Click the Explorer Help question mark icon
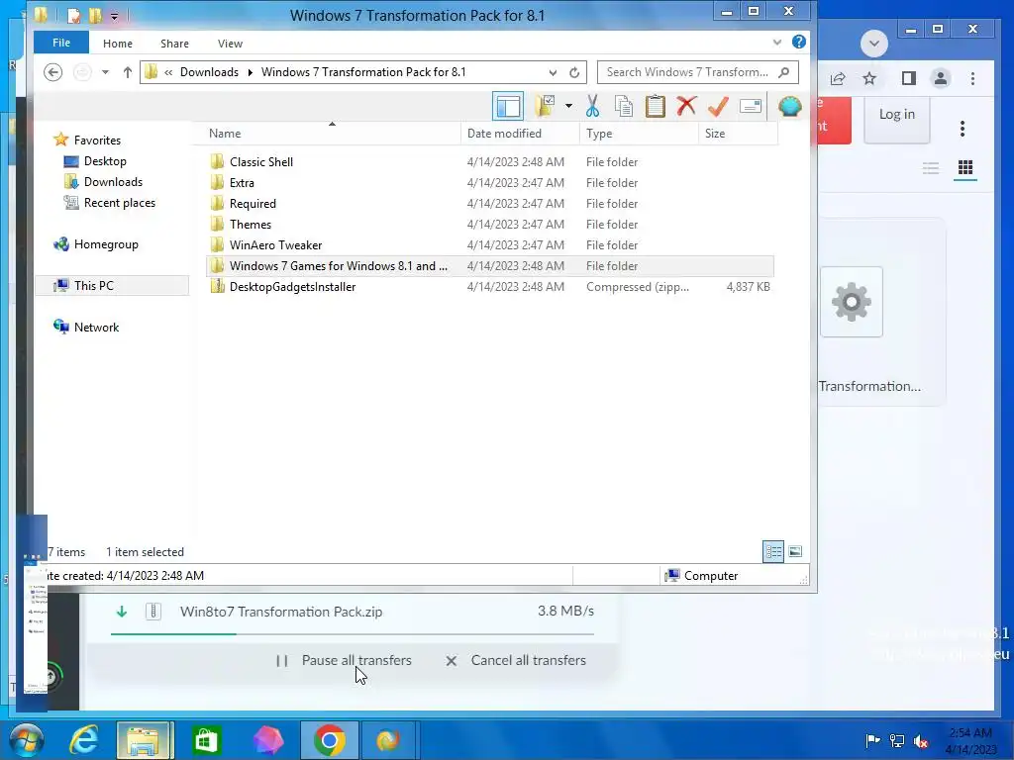 [x=799, y=42]
